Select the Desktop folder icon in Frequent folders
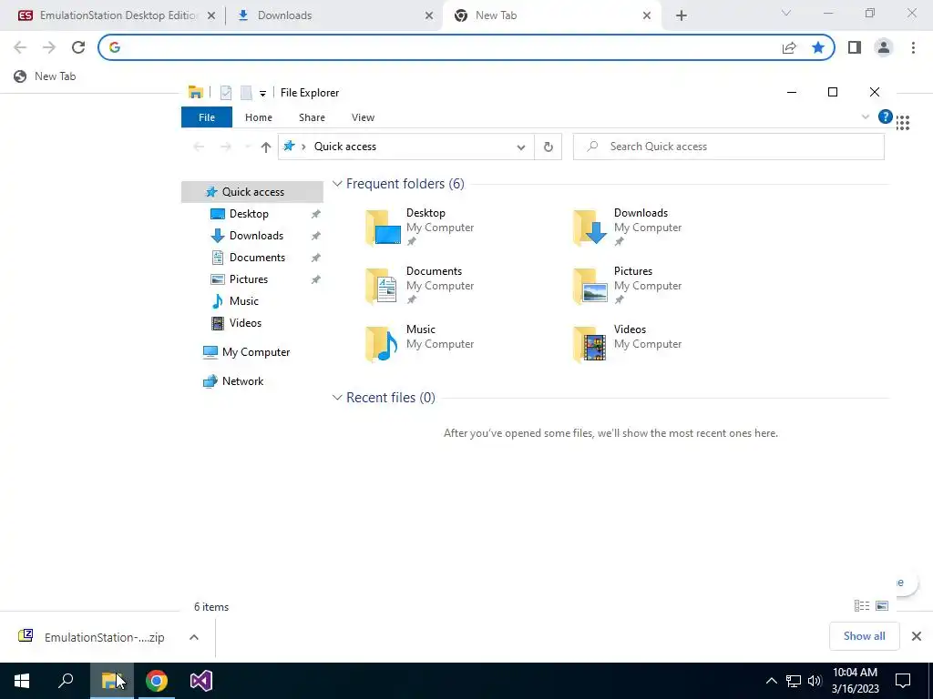This screenshot has height=699, width=933. [383, 227]
